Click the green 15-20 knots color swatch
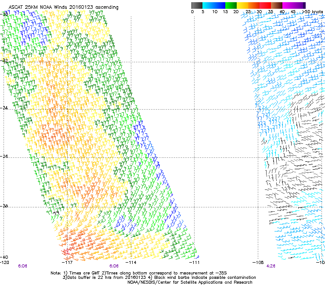 231,5
